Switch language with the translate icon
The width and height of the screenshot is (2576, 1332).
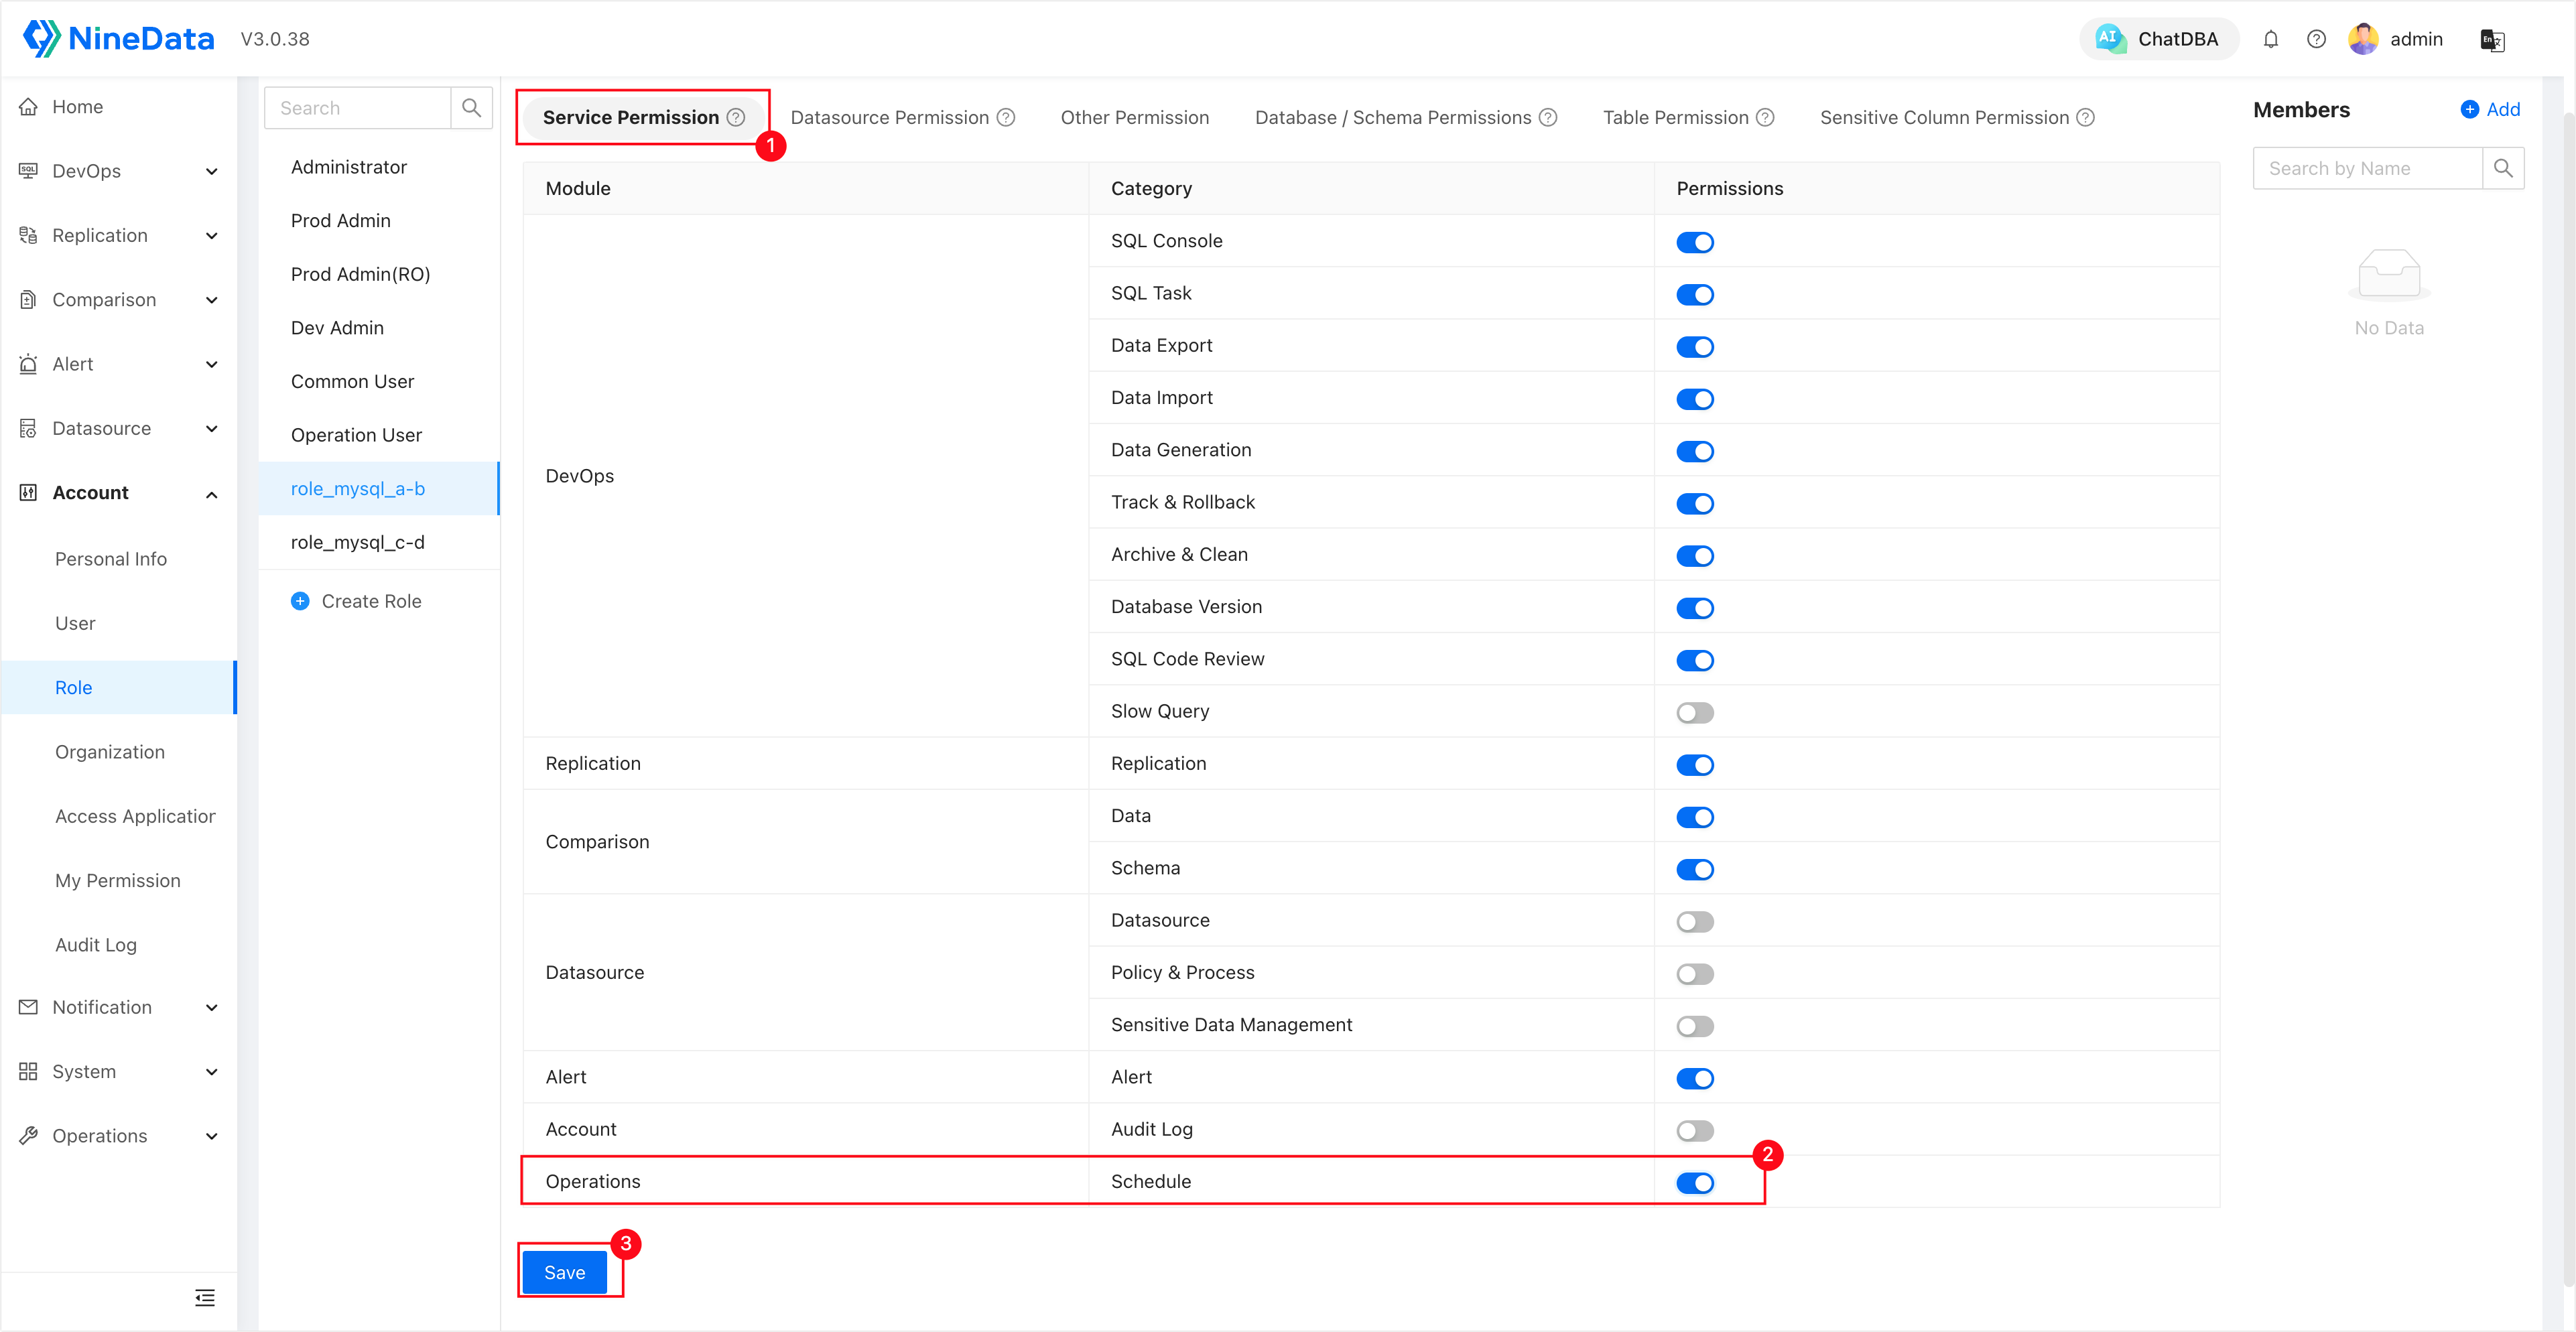(2492, 40)
